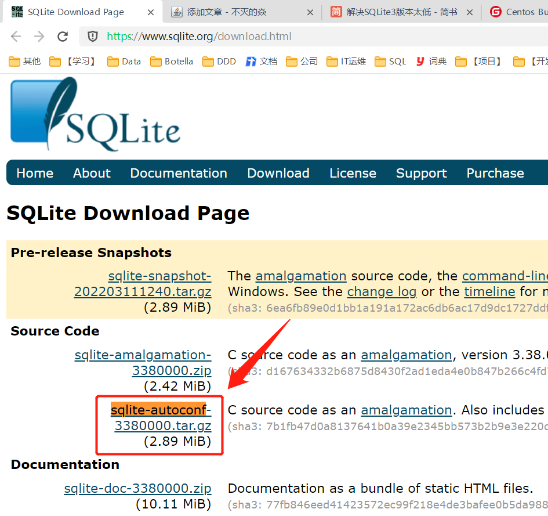Open the Data bookmarks folder
Viewport: 548px width, 516px height.
124,62
